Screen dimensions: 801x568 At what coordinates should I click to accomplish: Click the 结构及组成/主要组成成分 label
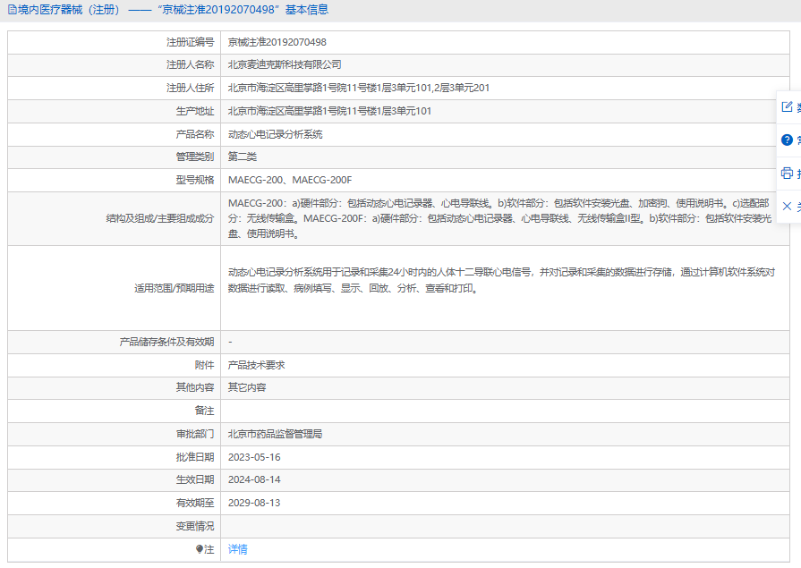tap(160, 218)
